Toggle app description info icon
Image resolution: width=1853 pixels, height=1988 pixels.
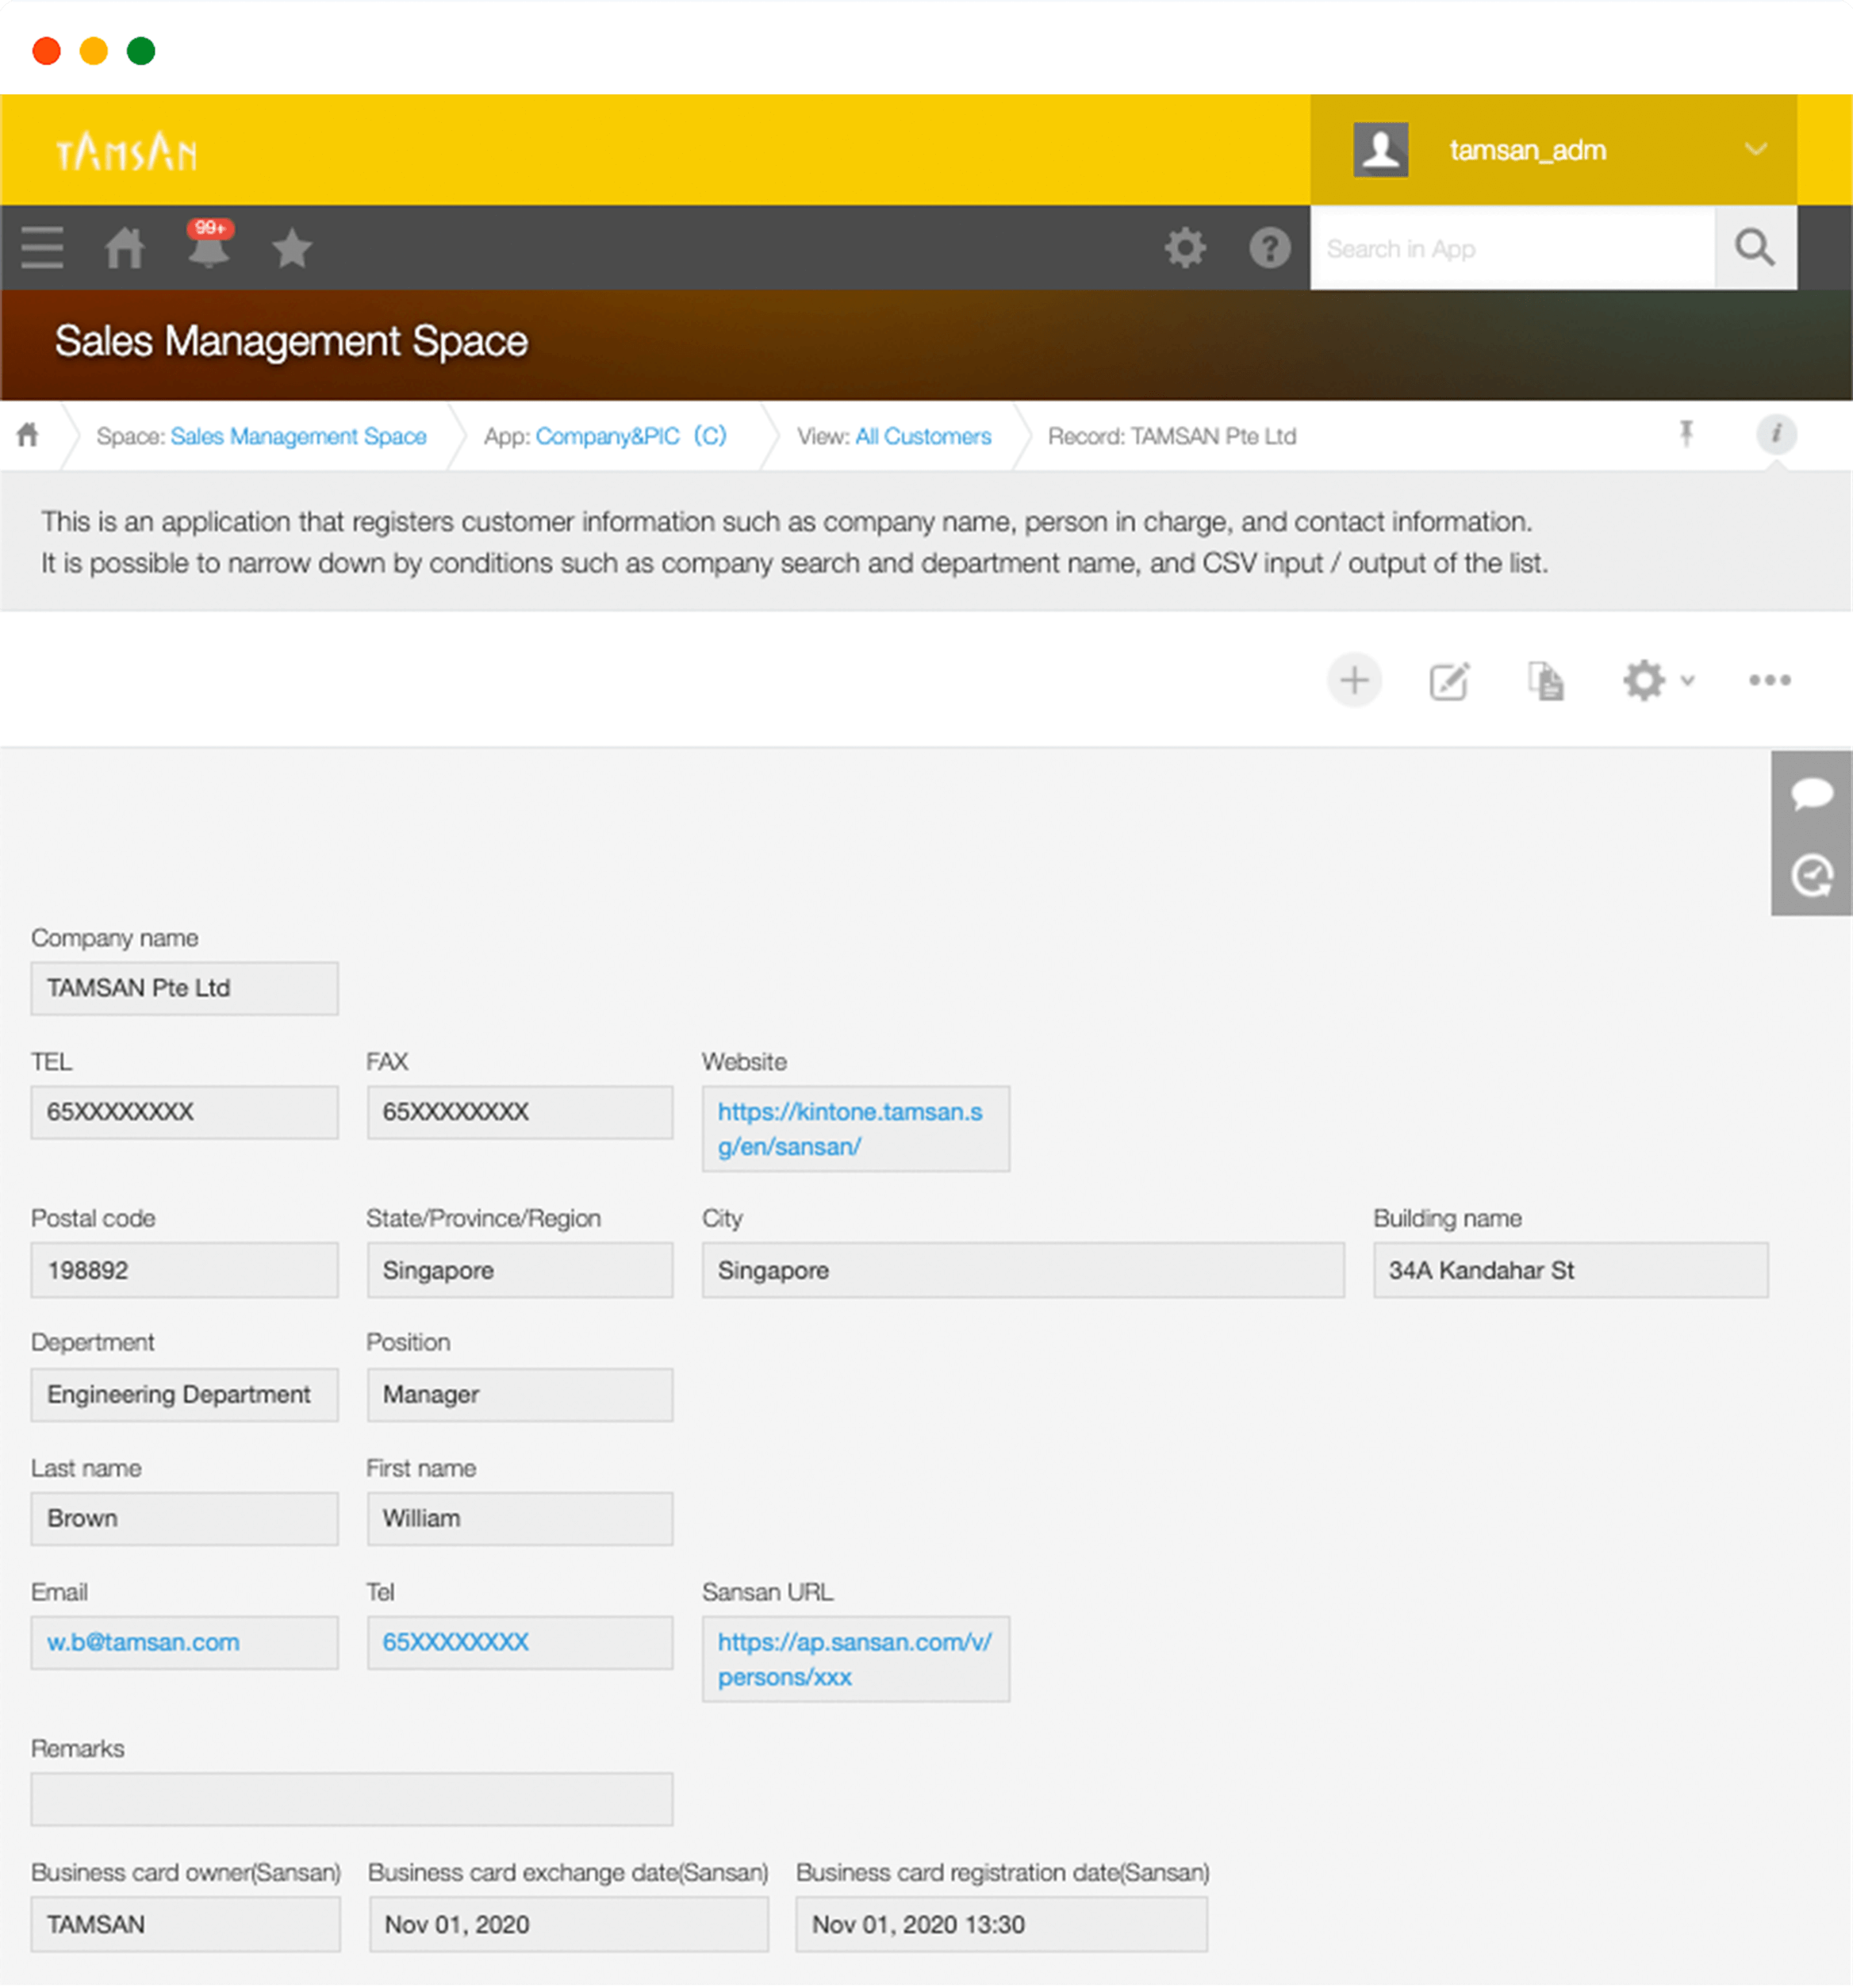coord(1776,434)
